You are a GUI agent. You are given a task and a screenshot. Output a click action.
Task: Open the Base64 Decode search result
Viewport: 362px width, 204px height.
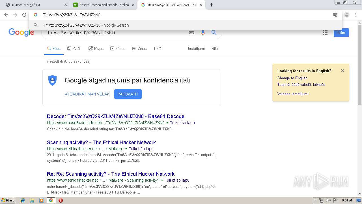click(115, 116)
